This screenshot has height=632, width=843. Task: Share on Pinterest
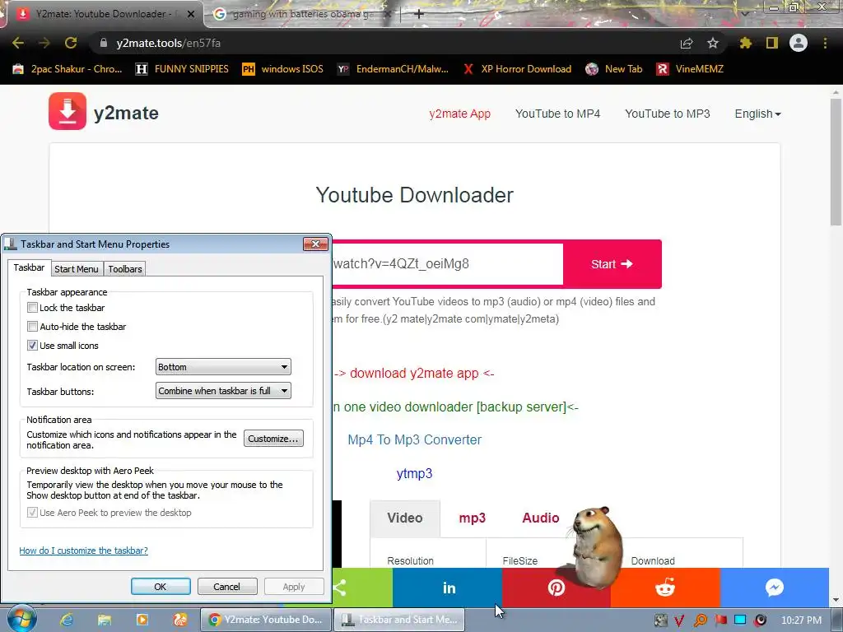(557, 588)
